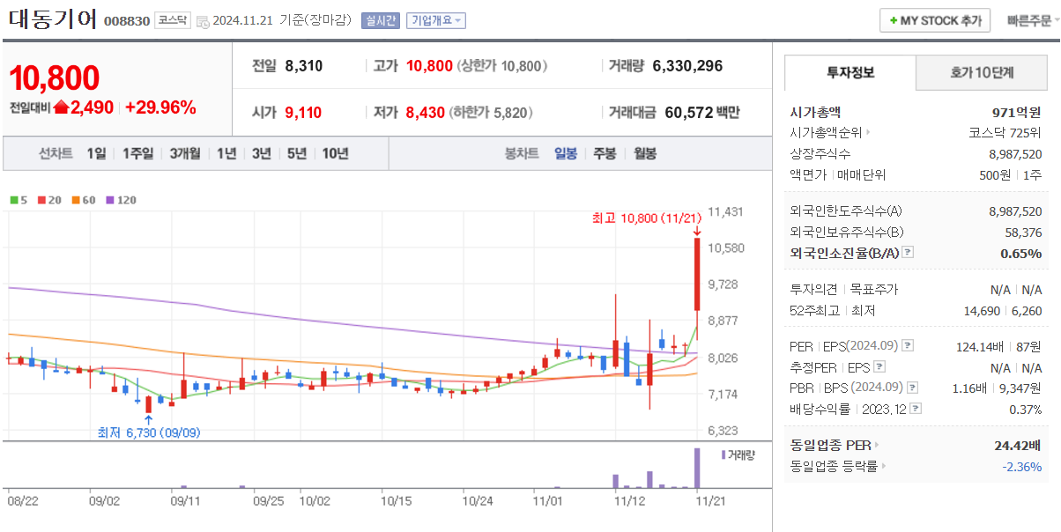Click the calendar icon beside 2024.11.21
The height and width of the screenshot is (532, 1061).
coord(203,21)
